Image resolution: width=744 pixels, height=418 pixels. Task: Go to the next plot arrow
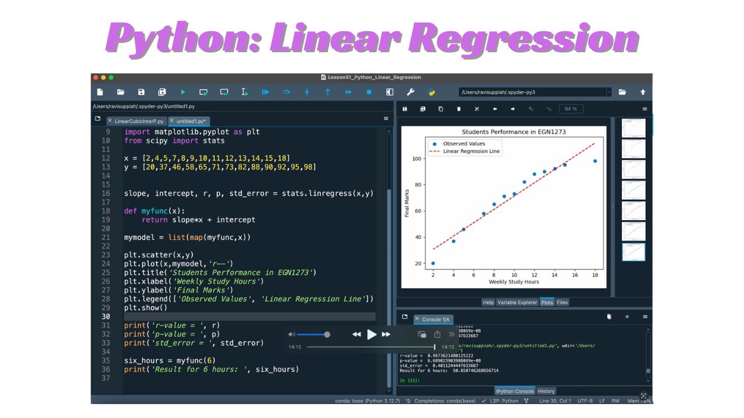click(x=513, y=109)
